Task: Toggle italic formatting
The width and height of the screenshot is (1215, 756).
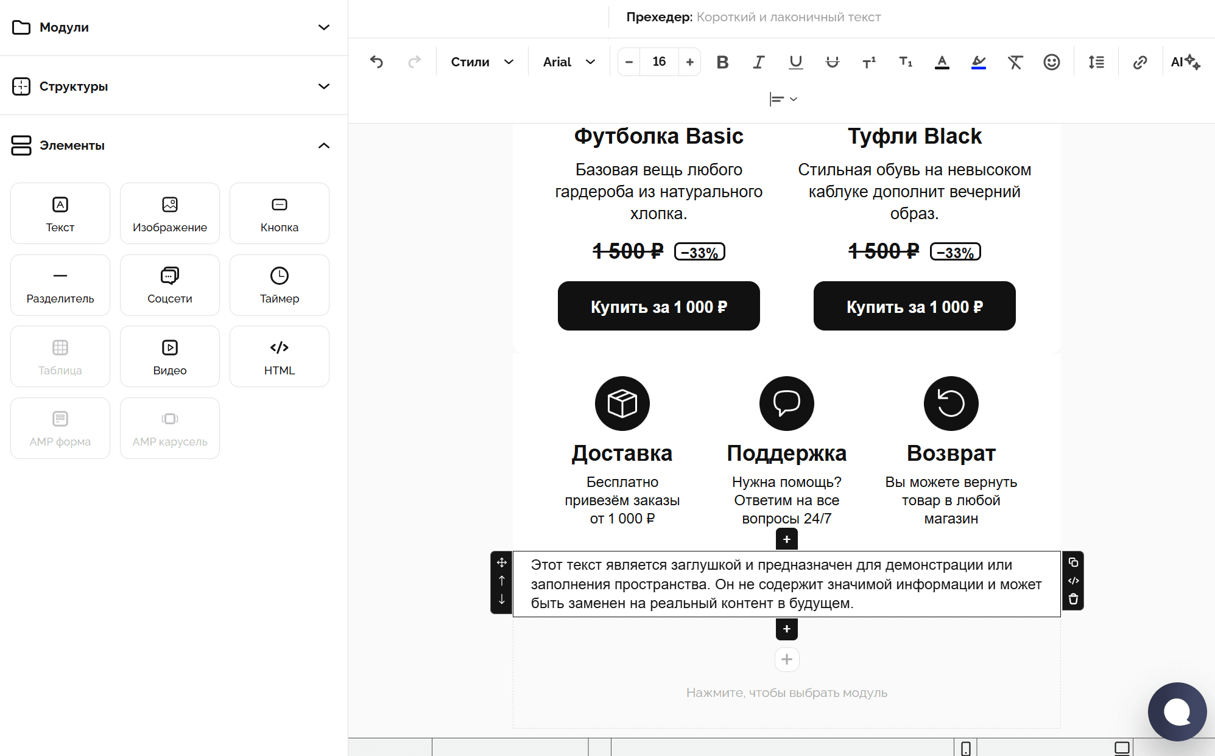Action: 758,62
